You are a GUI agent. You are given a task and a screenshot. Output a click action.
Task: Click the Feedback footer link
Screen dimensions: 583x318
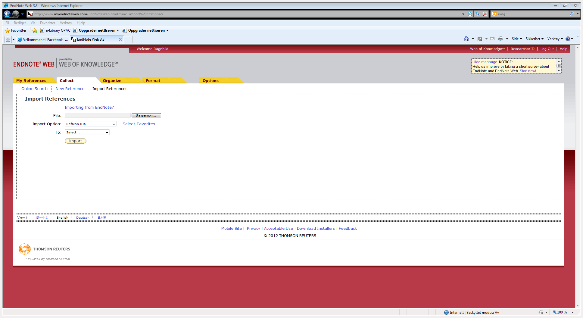coord(348,229)
